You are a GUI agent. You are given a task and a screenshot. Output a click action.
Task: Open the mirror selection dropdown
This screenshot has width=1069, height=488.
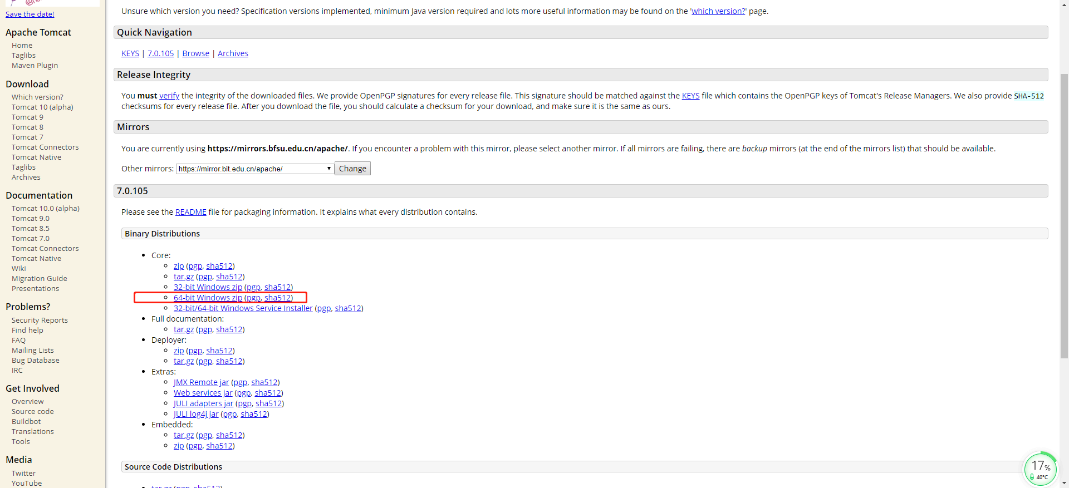coord(255,169)
